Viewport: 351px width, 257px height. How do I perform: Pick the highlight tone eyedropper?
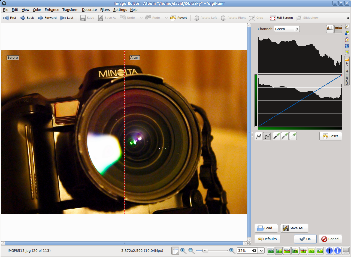tap(293, 136)
